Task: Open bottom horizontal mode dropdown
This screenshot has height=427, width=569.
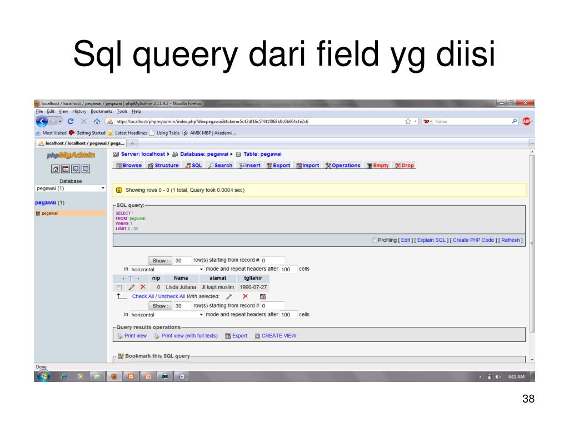Action: pyautogui.click(x=167, y=315)
